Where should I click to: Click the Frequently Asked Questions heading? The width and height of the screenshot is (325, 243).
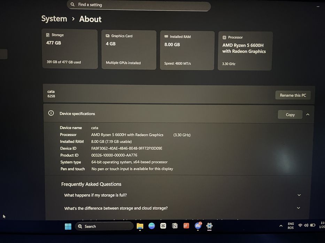click(x=91, y=184)
